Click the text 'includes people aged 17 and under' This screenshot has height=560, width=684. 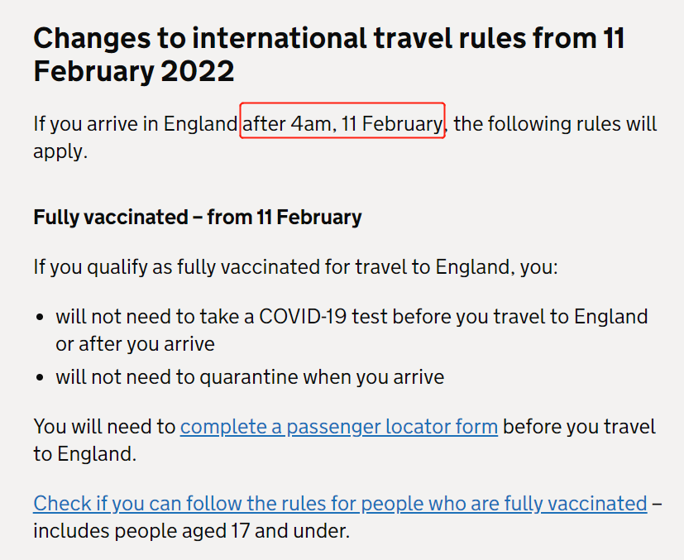pos(192,531)
